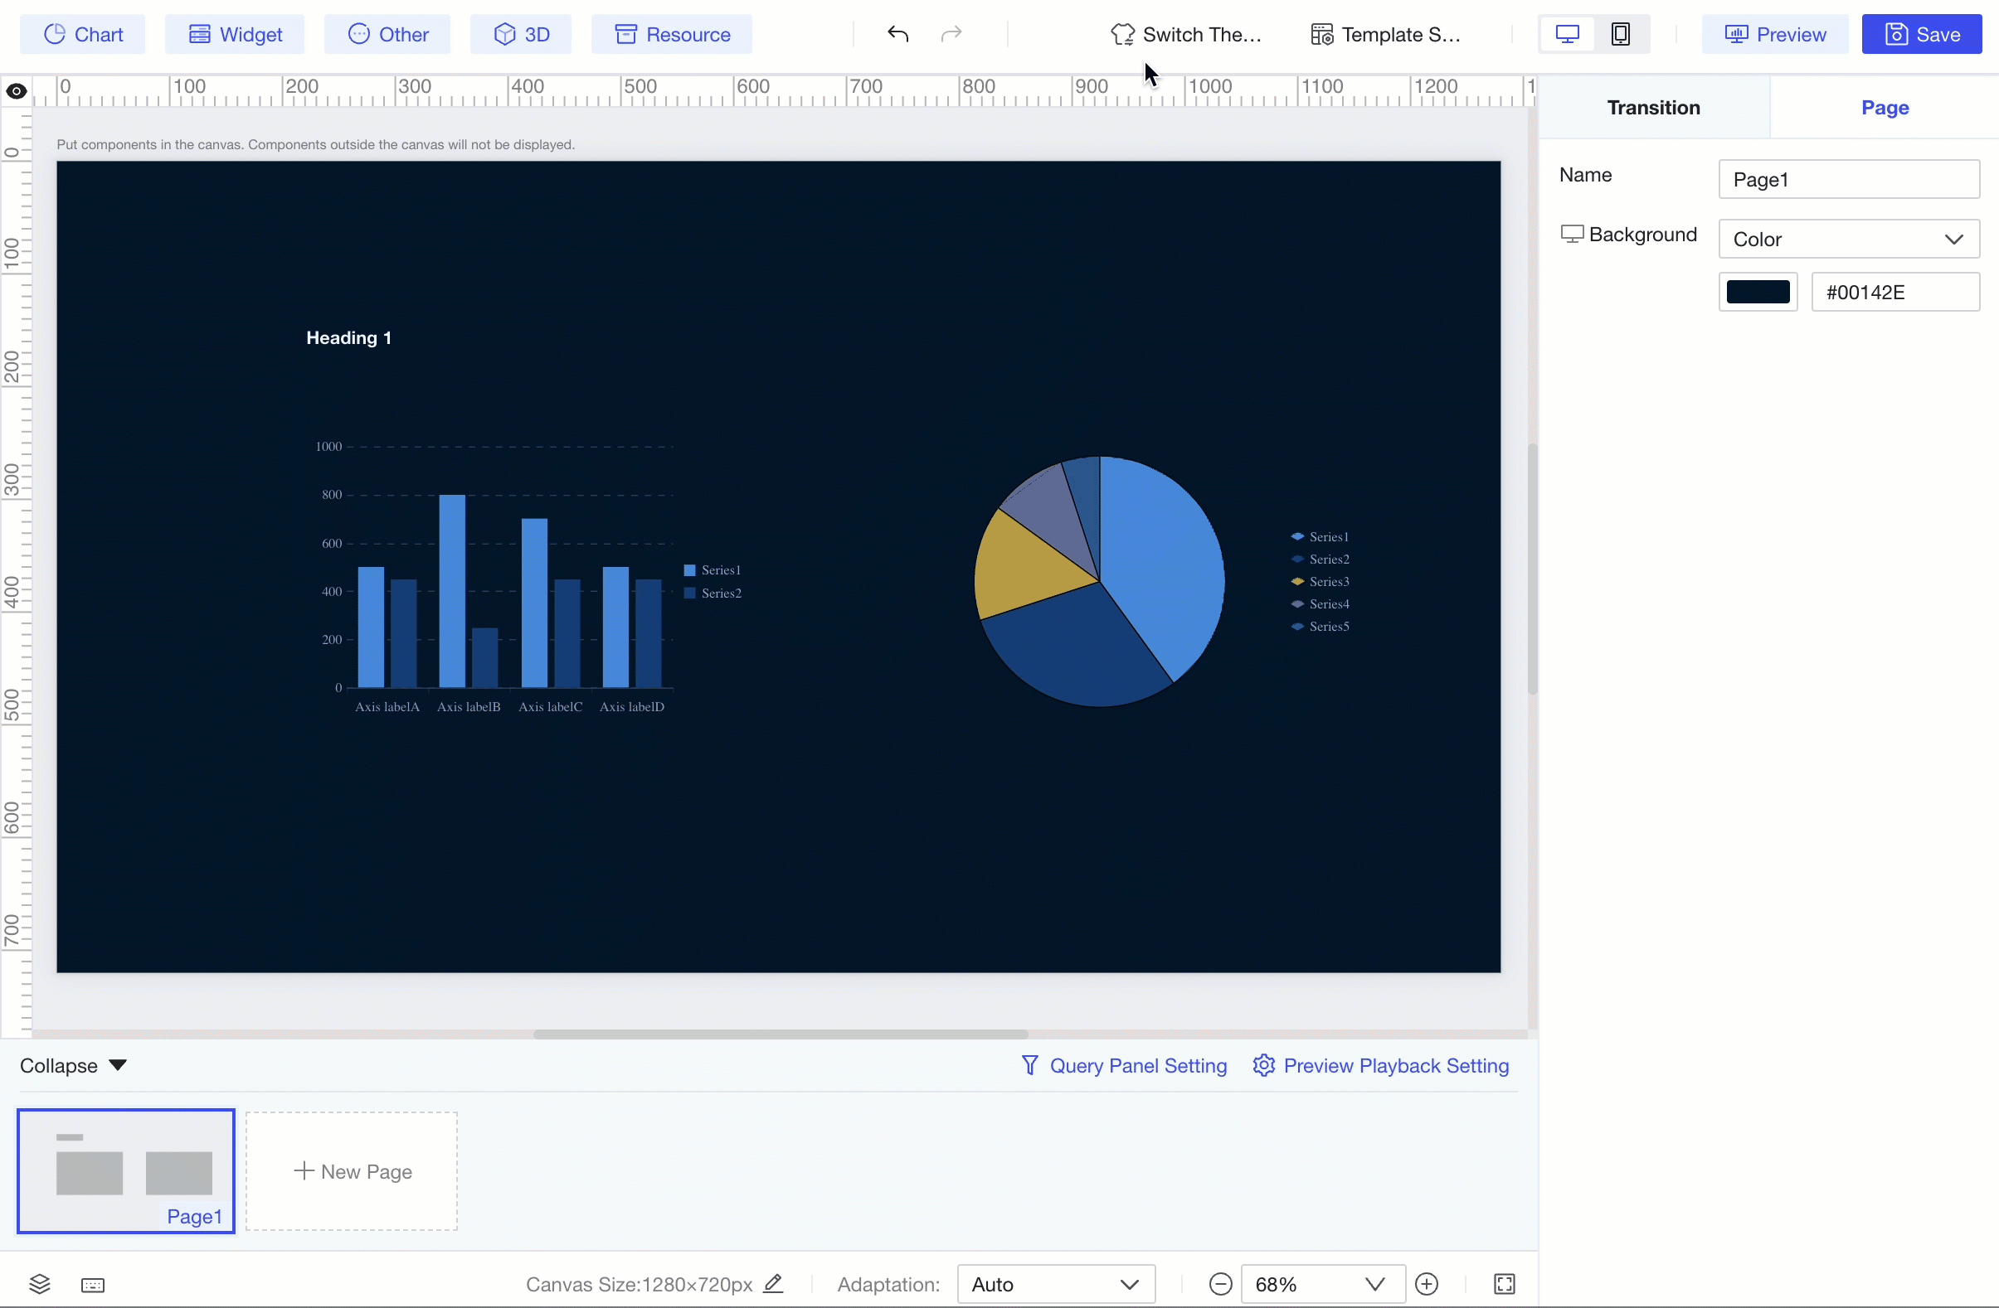
Task: Click Series1 in pie chart legend
Action: click(1321, 536)
